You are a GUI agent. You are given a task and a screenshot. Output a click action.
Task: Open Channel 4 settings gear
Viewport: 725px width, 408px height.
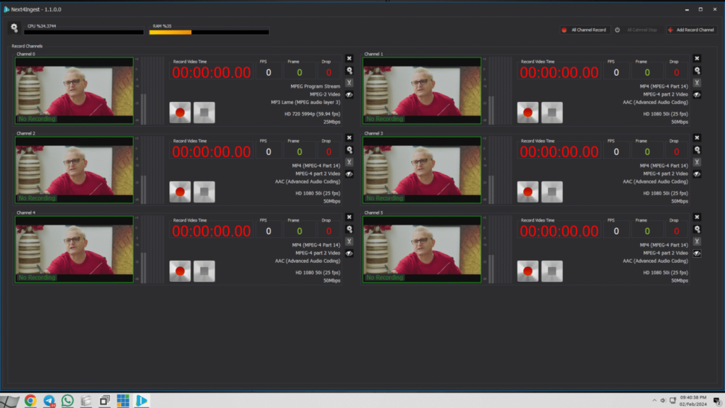pyautogui.click(x=349, y=228)
